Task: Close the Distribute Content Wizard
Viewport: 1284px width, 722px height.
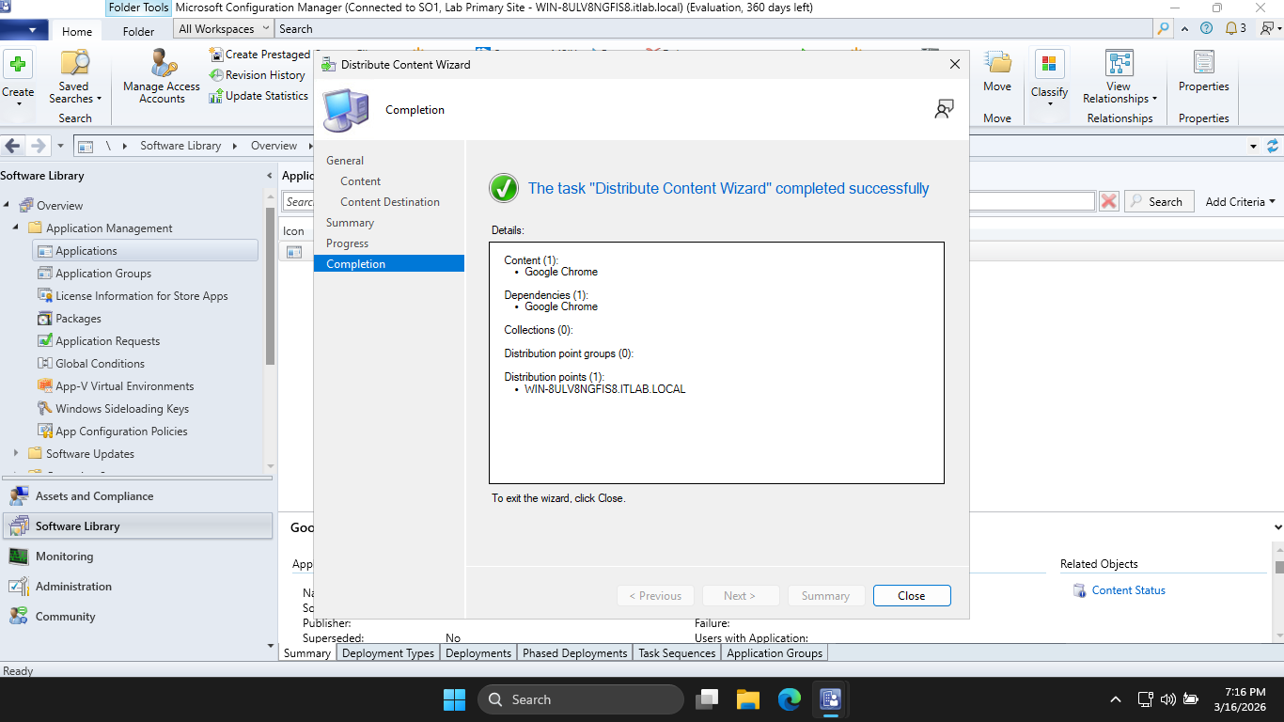Action: [911, 596]
